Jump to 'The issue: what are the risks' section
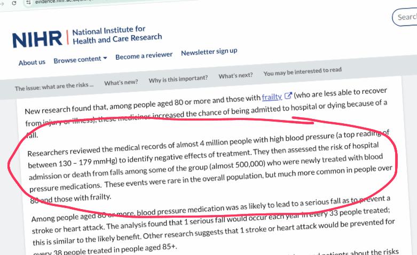Viewport: 417px width, 255px height. (x=54, y=86)
